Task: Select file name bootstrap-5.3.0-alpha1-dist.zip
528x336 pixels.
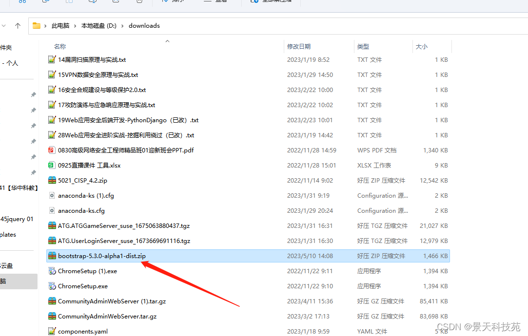Action: tap(102, 256)
